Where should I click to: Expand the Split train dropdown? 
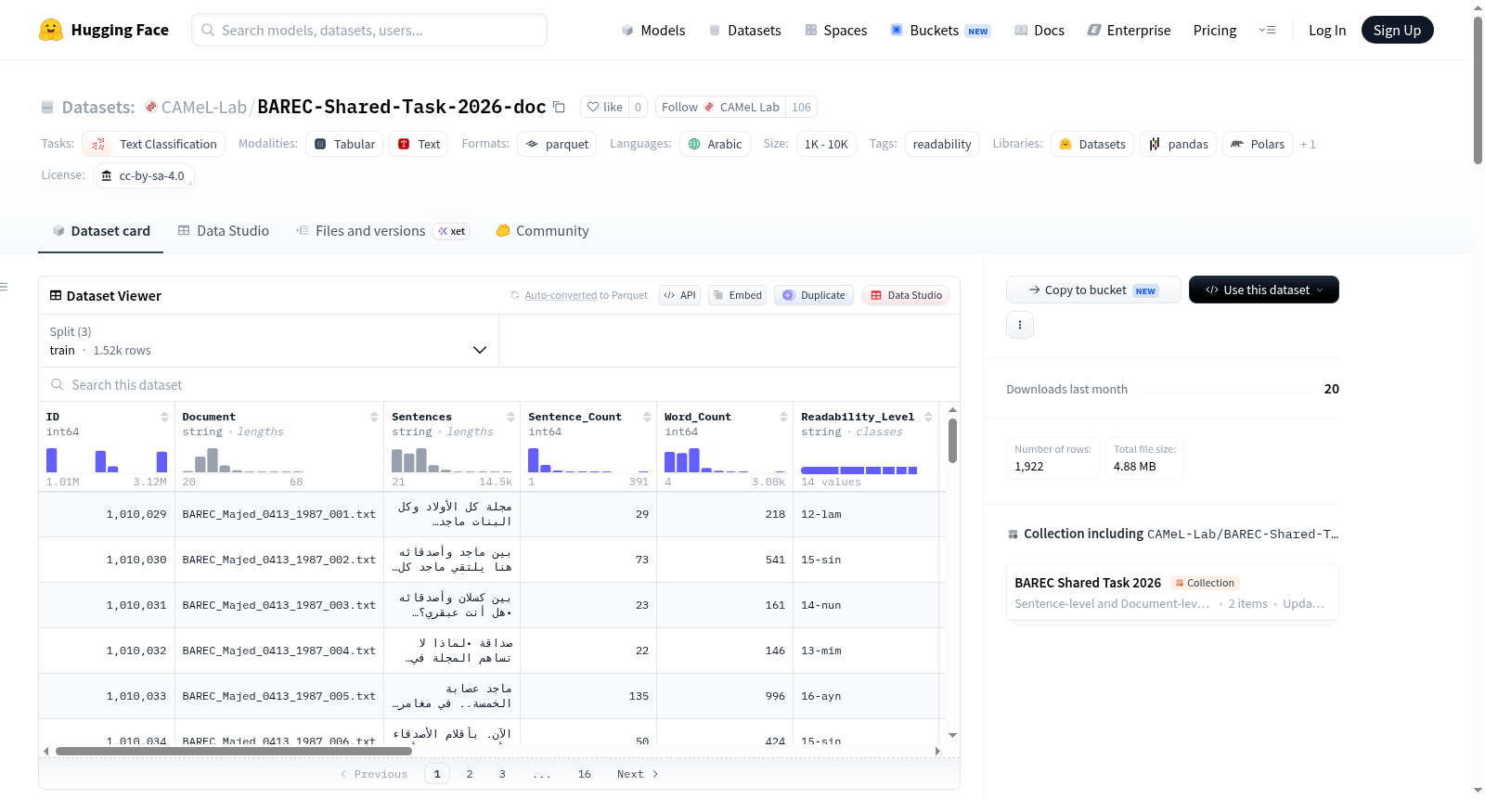(x=268, y=341)
